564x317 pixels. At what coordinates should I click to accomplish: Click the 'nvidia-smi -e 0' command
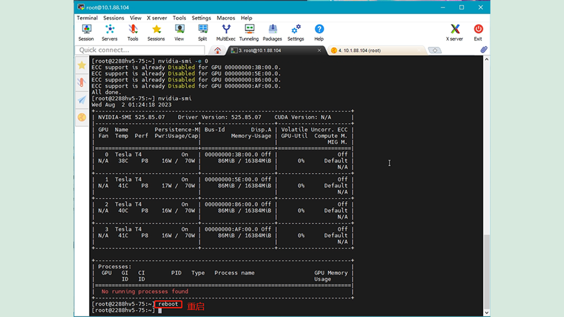[x=183, y=61]
